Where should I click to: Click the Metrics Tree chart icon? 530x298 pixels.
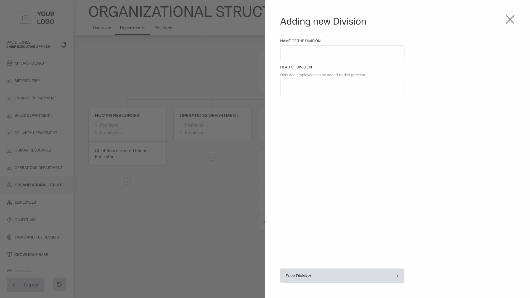tap(9, 81)
